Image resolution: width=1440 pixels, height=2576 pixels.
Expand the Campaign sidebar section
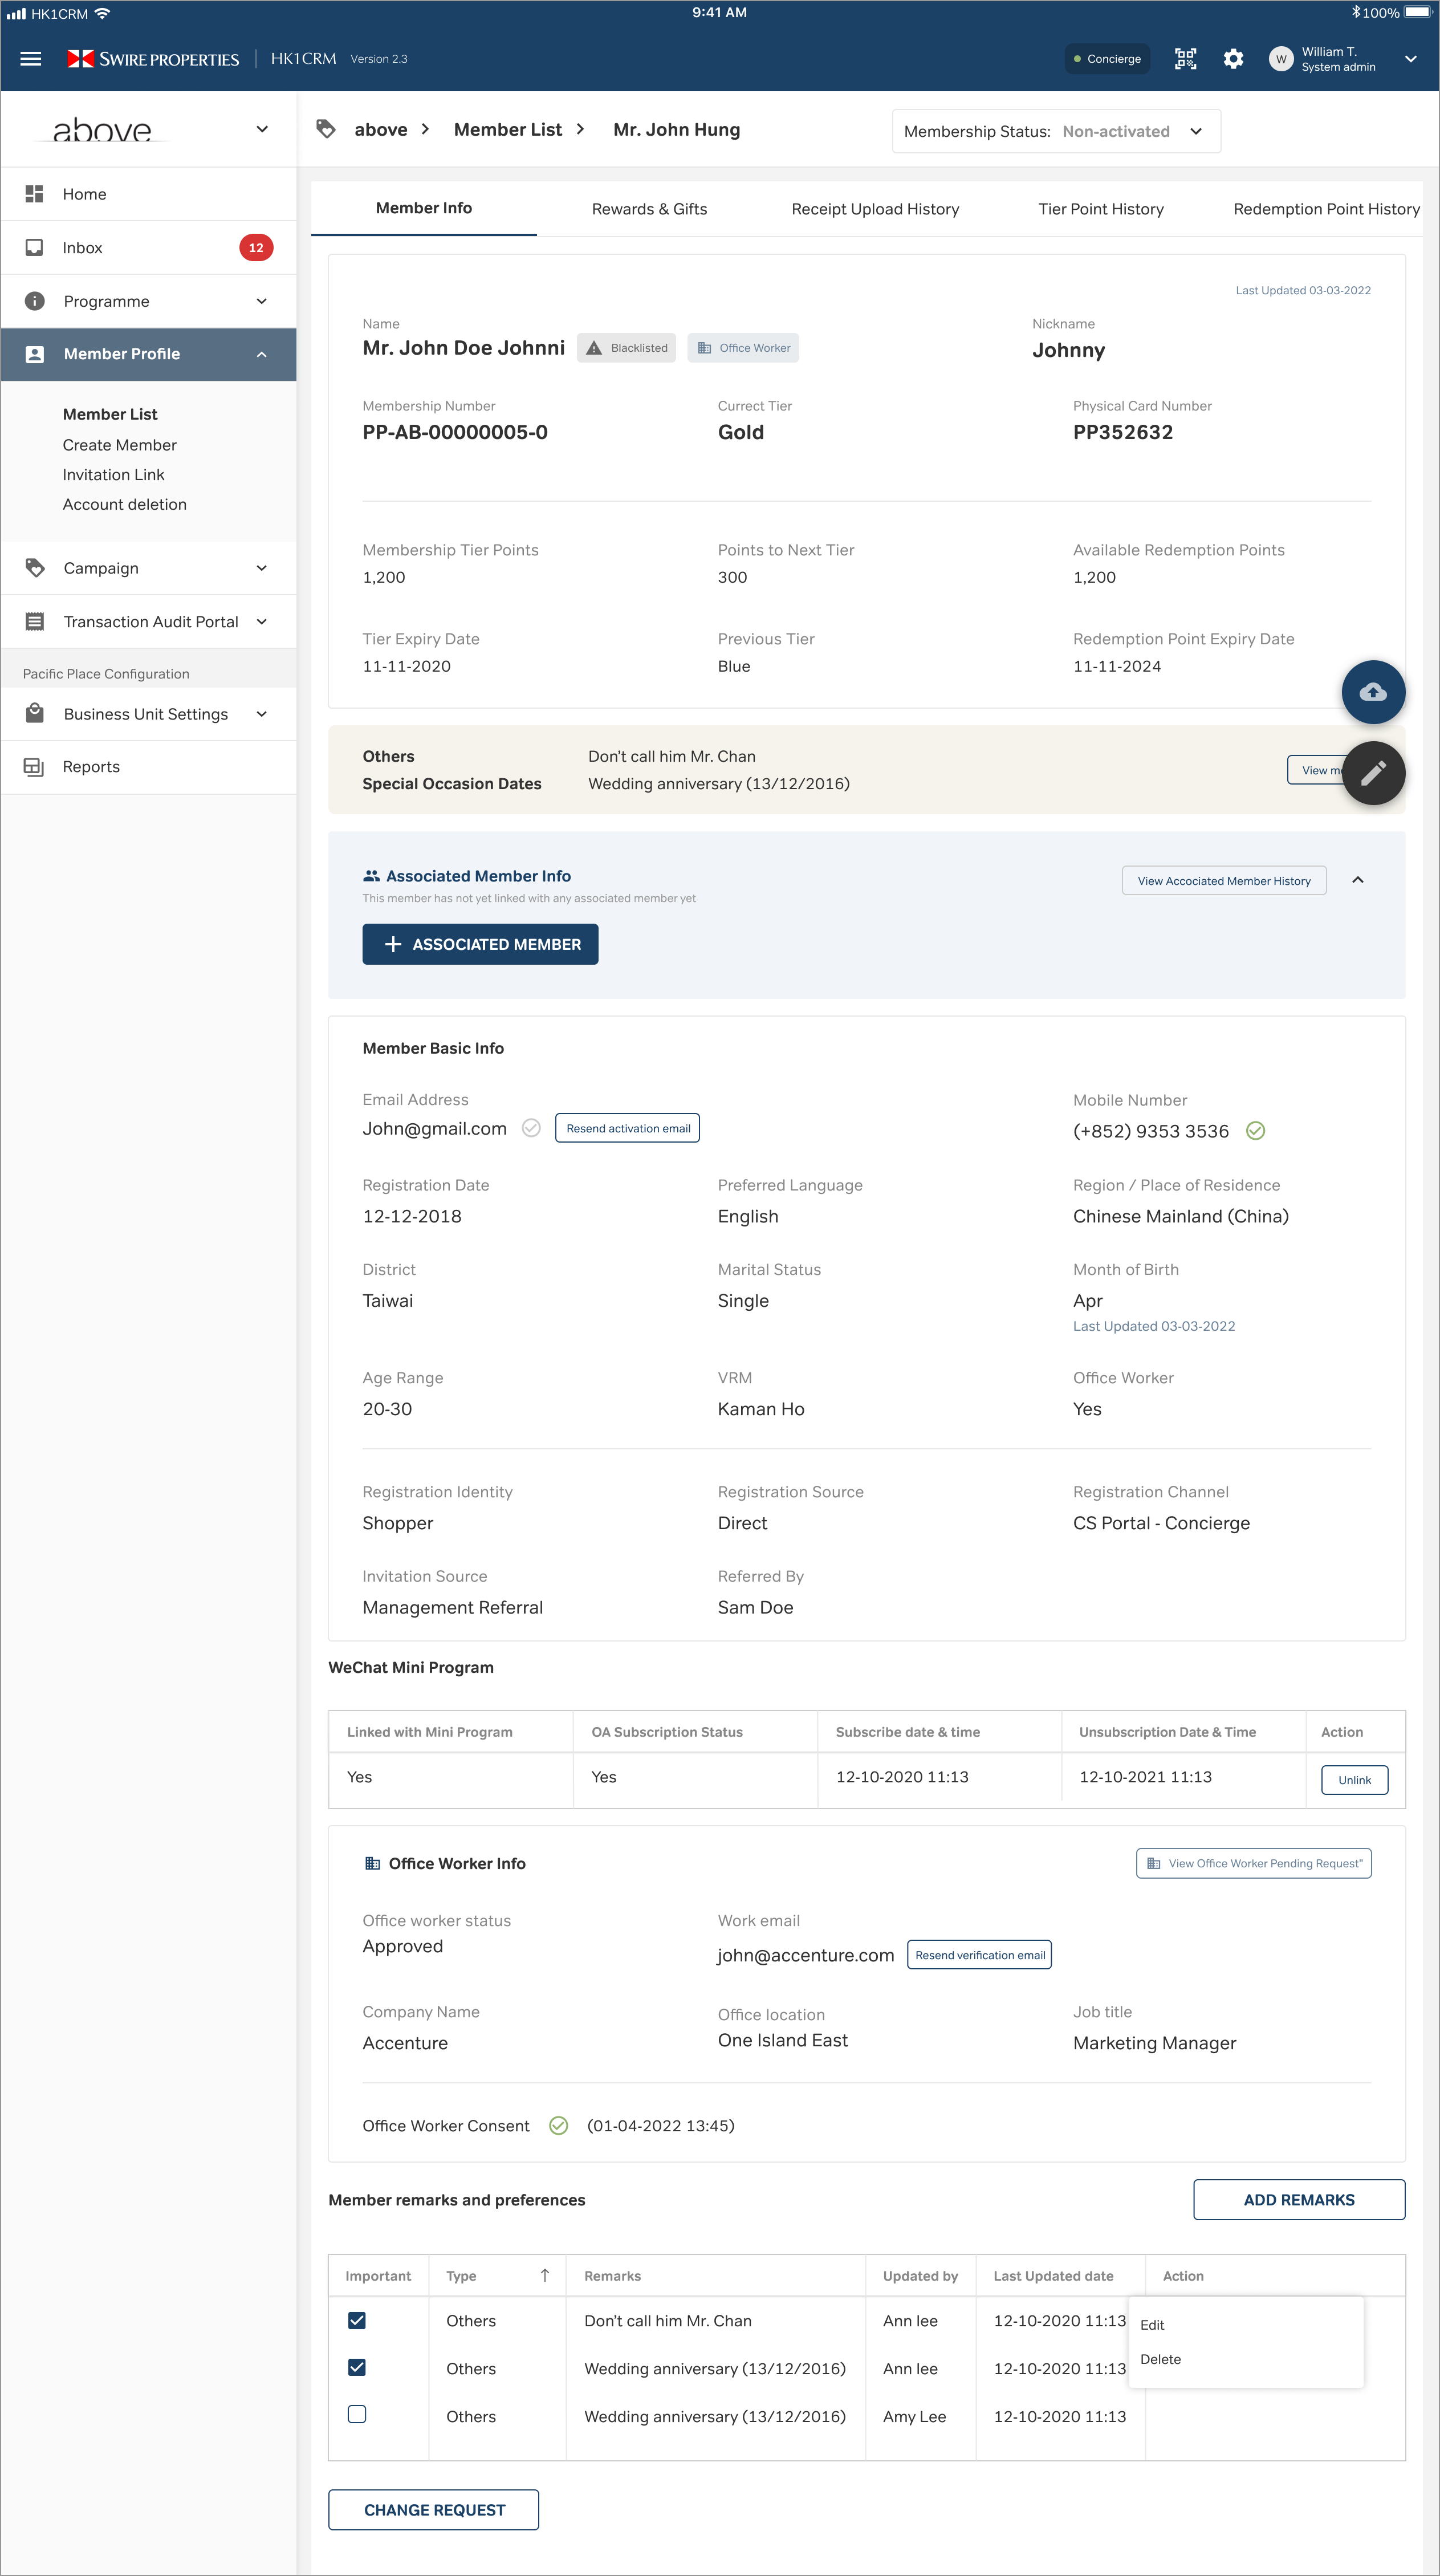pyautogui.click(x=262, y=568)
